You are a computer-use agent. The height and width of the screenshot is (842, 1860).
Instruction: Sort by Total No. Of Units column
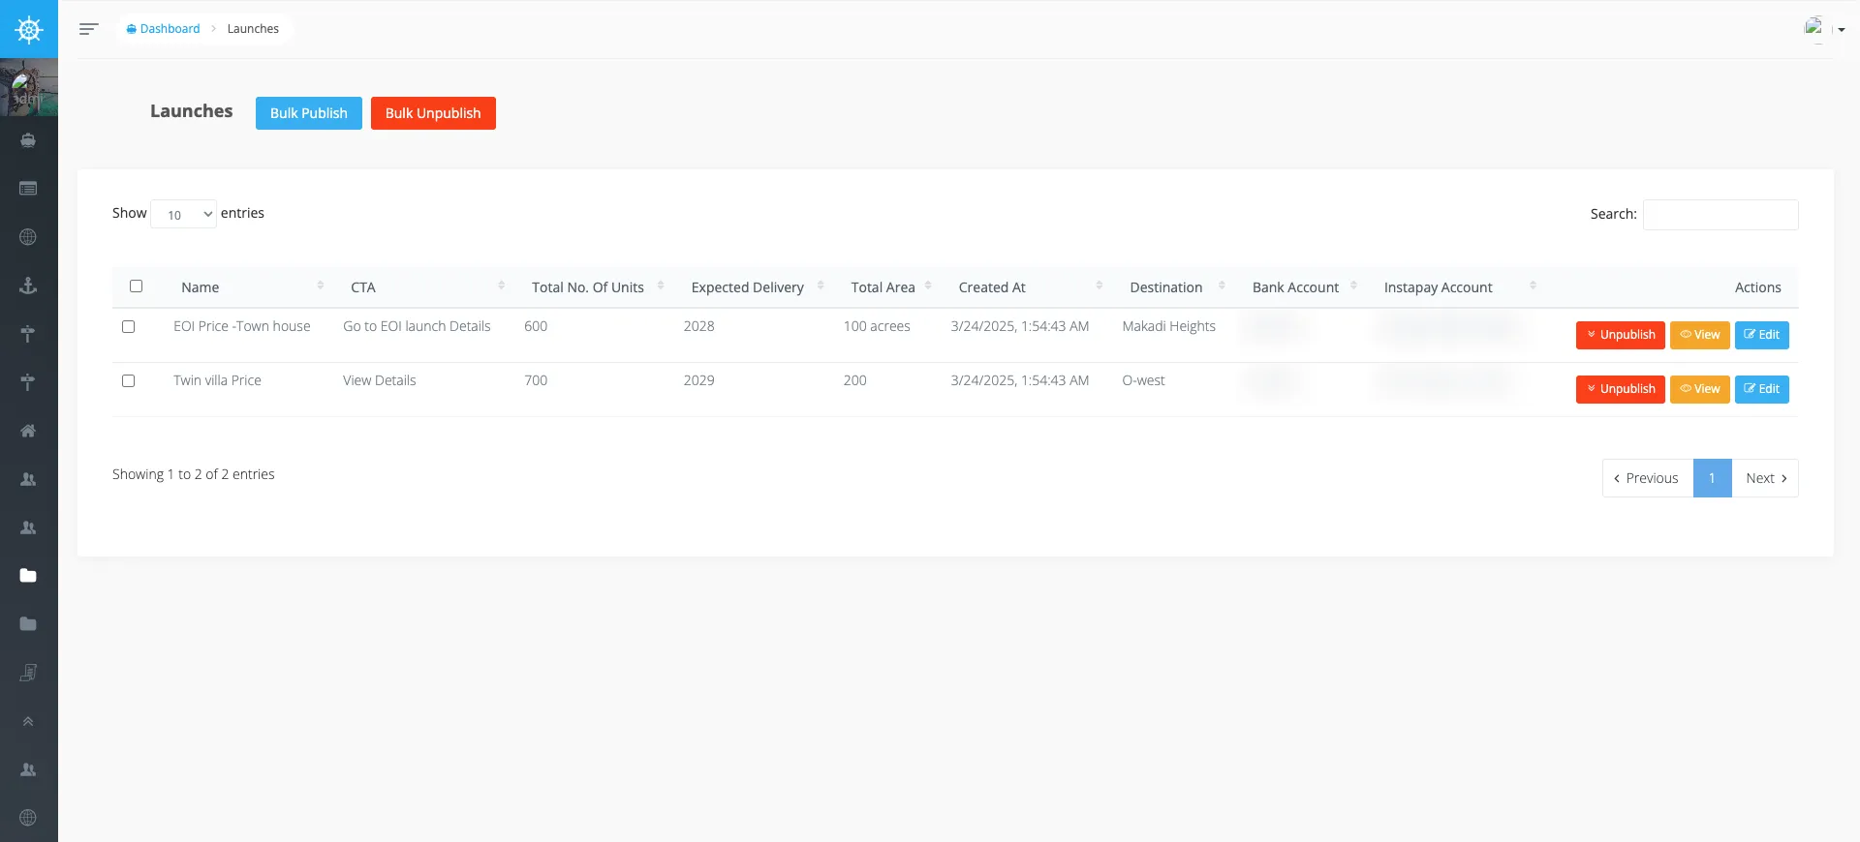596,287
